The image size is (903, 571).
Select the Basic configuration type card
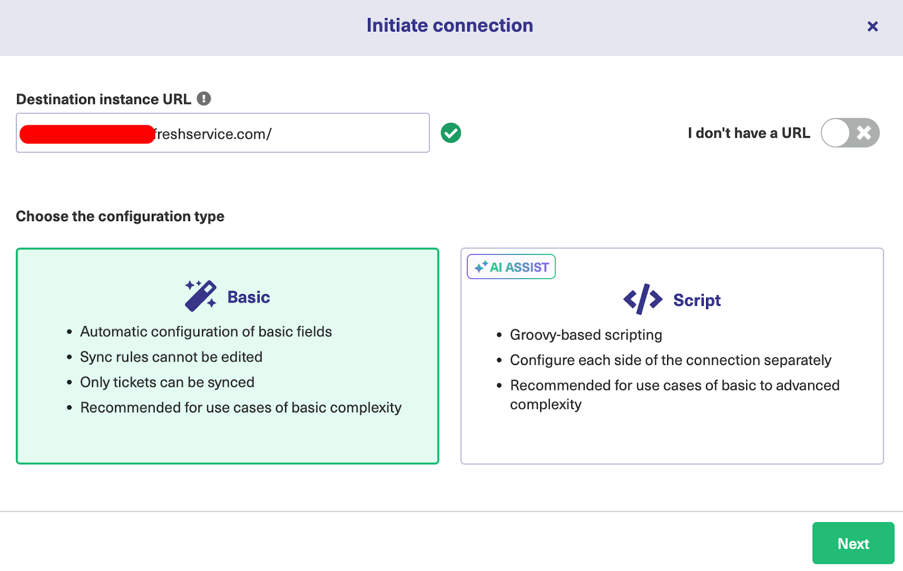(x=227, y=355)
